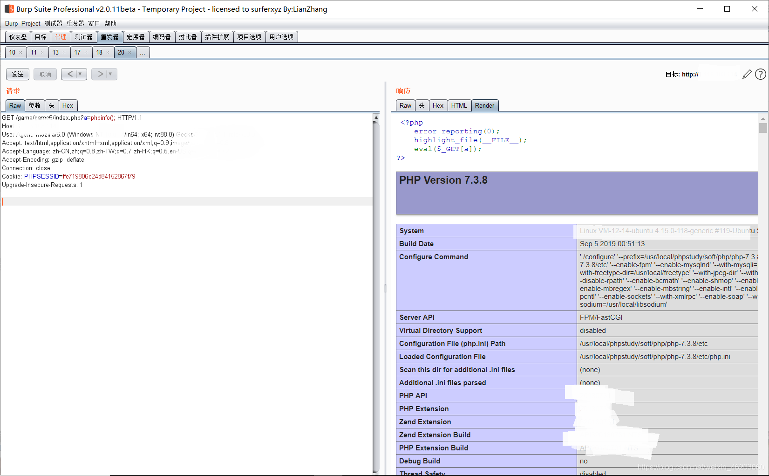Click the GET request line text
Image resolution: width=769 pixels, height=476 pixels.
[72, 117]
